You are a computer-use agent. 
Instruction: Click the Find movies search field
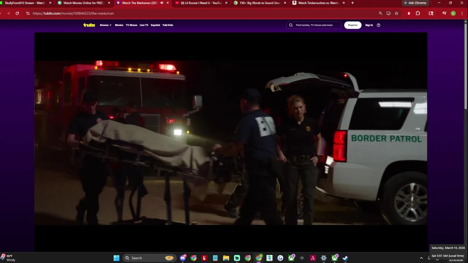coord(314,25)
